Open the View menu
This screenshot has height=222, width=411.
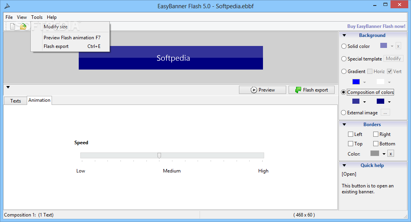pyautogui.click(x=22, y=17)
